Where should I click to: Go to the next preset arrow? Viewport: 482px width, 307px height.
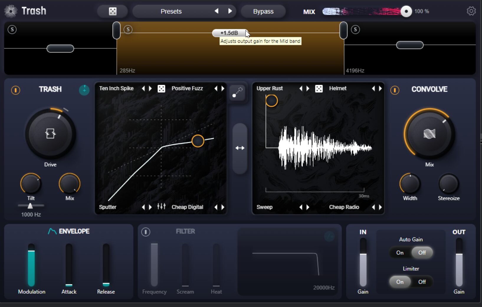[230, 11]
